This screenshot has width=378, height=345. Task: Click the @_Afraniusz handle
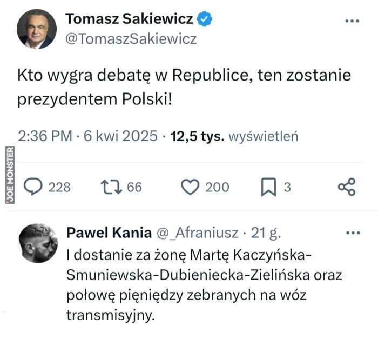(198, 233)
